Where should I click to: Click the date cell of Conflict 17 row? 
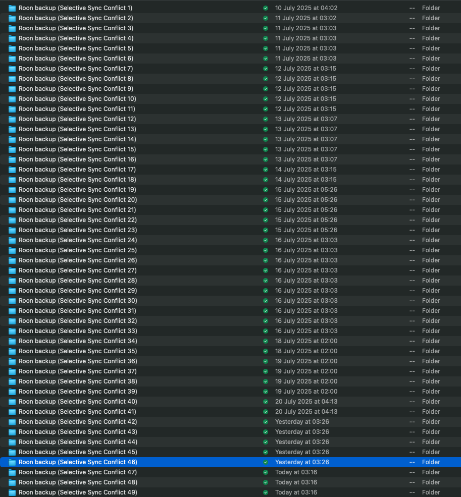pyautogui.click(x=306, y=170)
